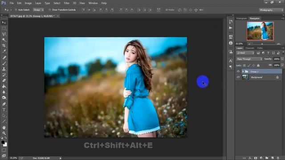
Task: Select the Magic Wand tool
Action: [x=4, y=40]
